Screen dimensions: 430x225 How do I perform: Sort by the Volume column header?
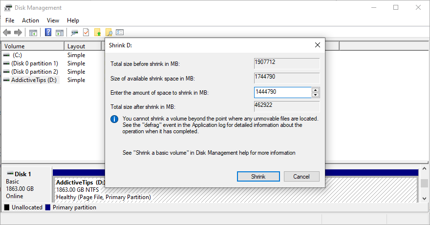pyautogui.click(x=32, y=46)
